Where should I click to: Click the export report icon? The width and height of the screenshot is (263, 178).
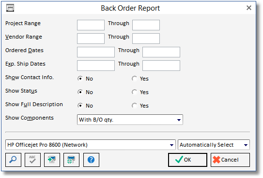(52, 160)
